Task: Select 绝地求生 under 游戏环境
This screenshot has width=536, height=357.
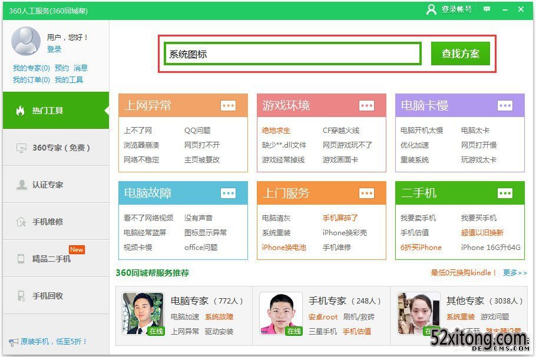Action: (x=276, y=131)
